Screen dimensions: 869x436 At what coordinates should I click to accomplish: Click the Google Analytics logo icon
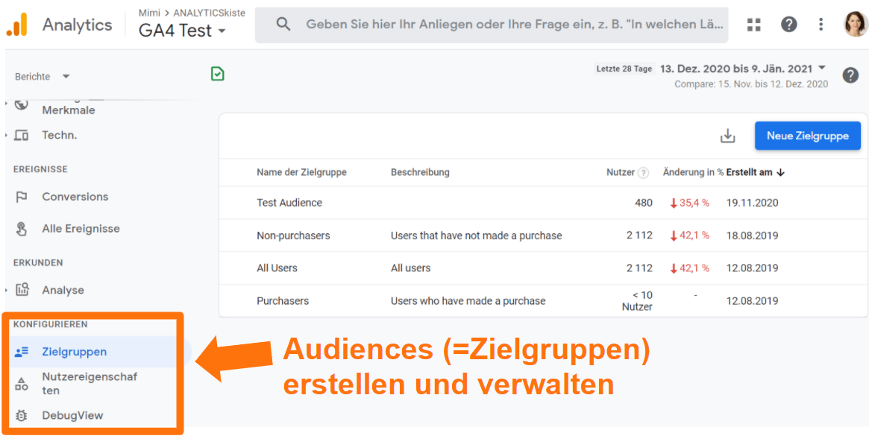click(16, 24)
